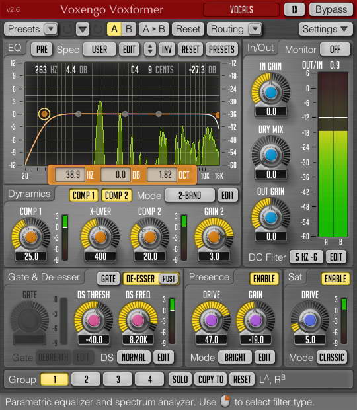Viewport: 357px width, 410px height.
Task: Click the GAIN 2 knob
Action: 214,237
